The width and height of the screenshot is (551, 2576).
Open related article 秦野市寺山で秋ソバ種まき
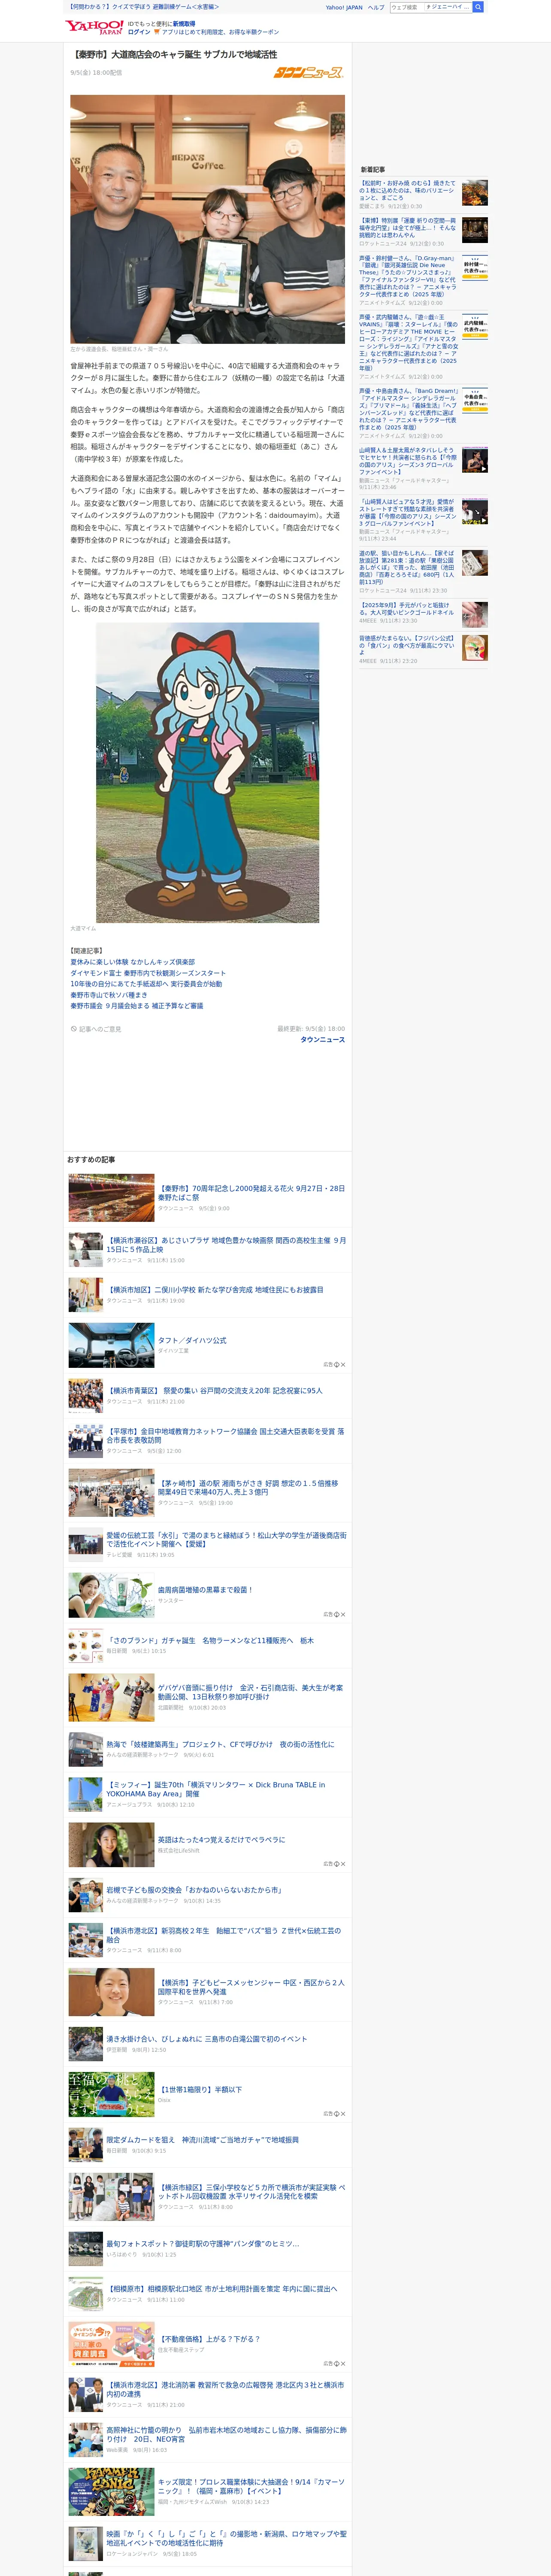[108, 995]
